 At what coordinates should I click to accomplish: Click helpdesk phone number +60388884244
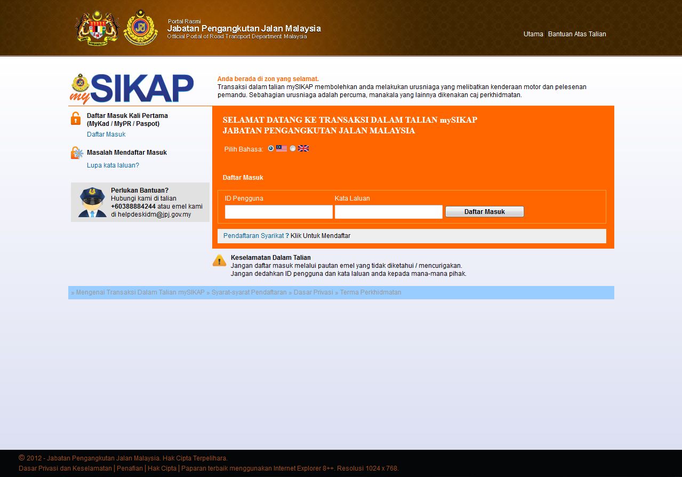pyautogui.click(x=133, y=206)
